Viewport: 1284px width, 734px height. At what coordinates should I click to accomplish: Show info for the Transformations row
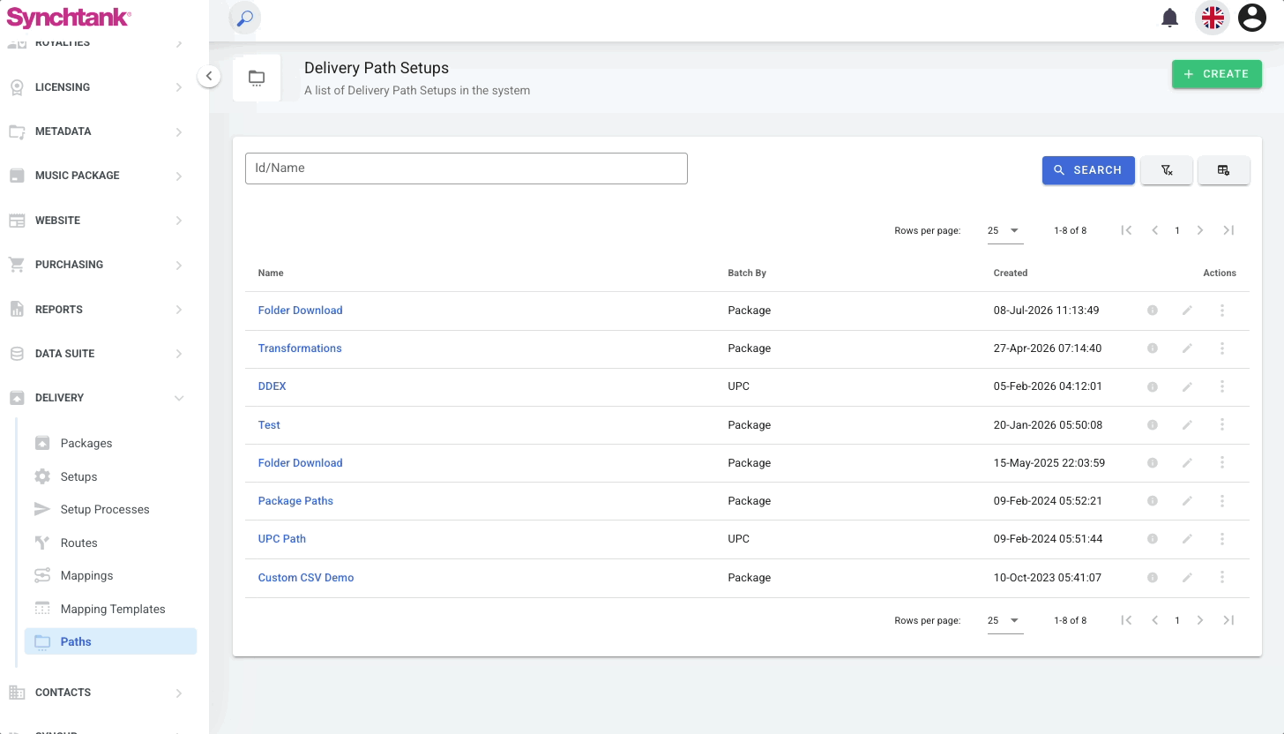[1152, 348]
